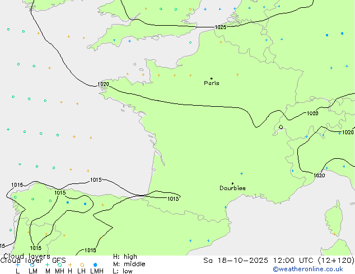This screenshot has height=274, width=355.
Task: Click the GFS model label
Action: [59, 261]
